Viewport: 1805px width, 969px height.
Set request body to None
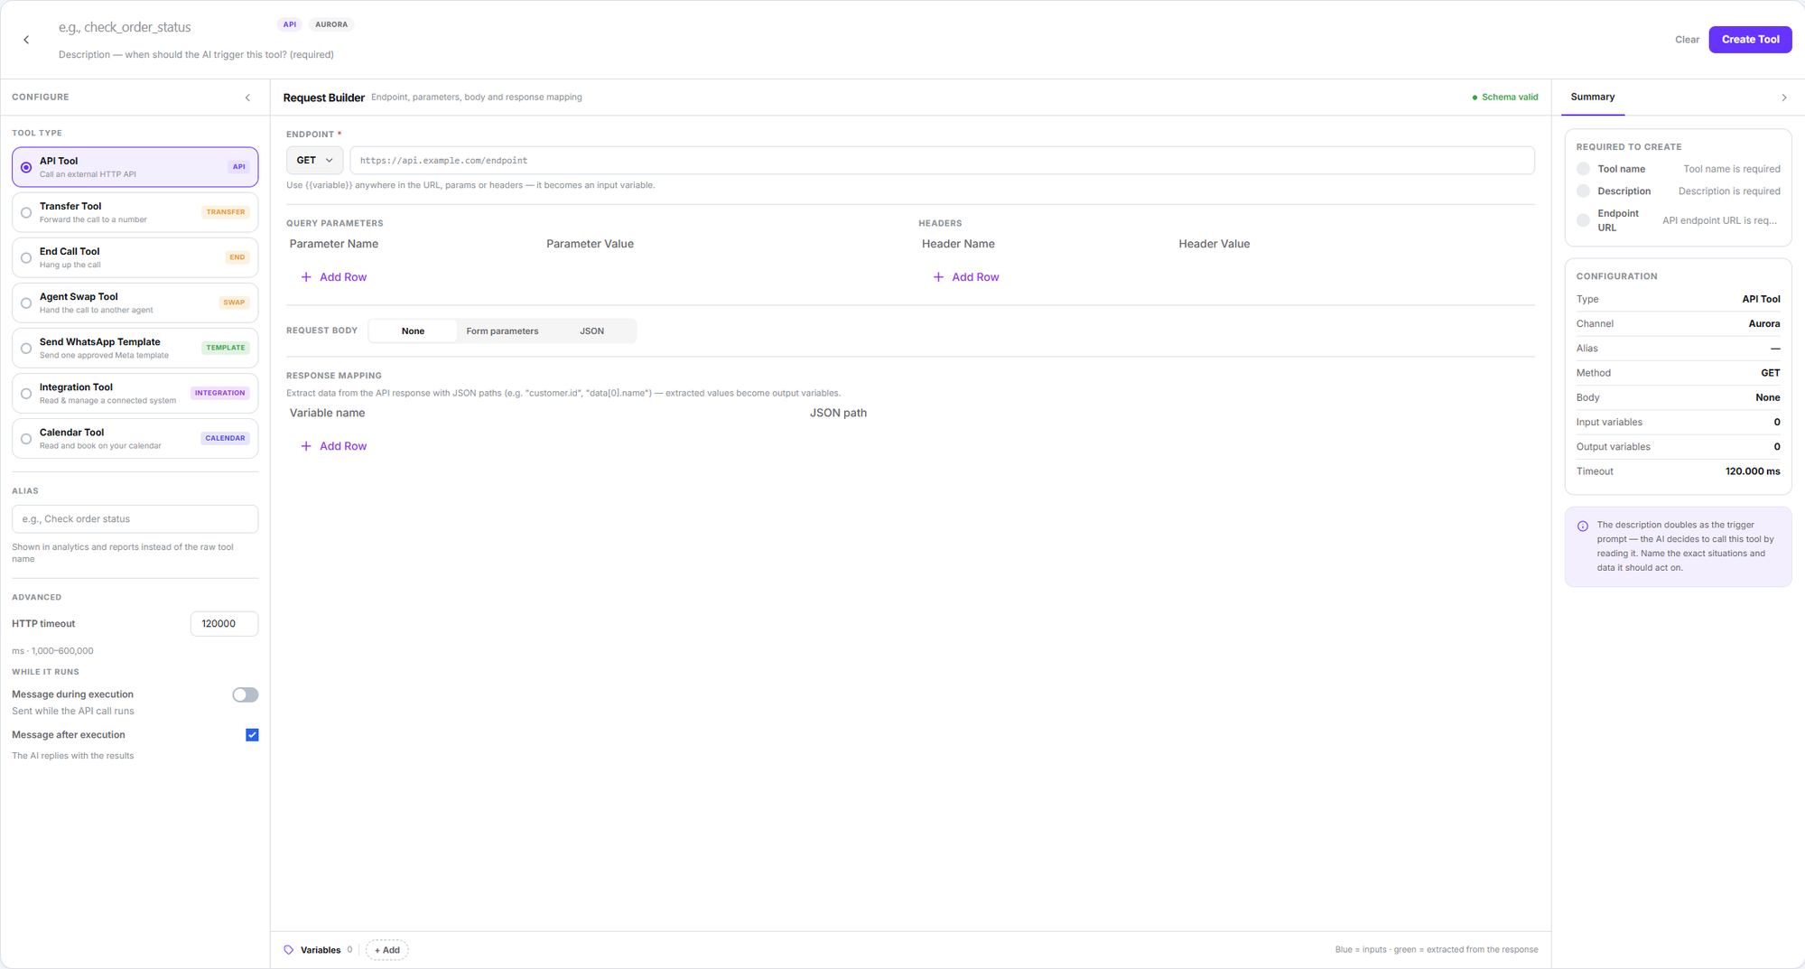(x=413, y=331)
